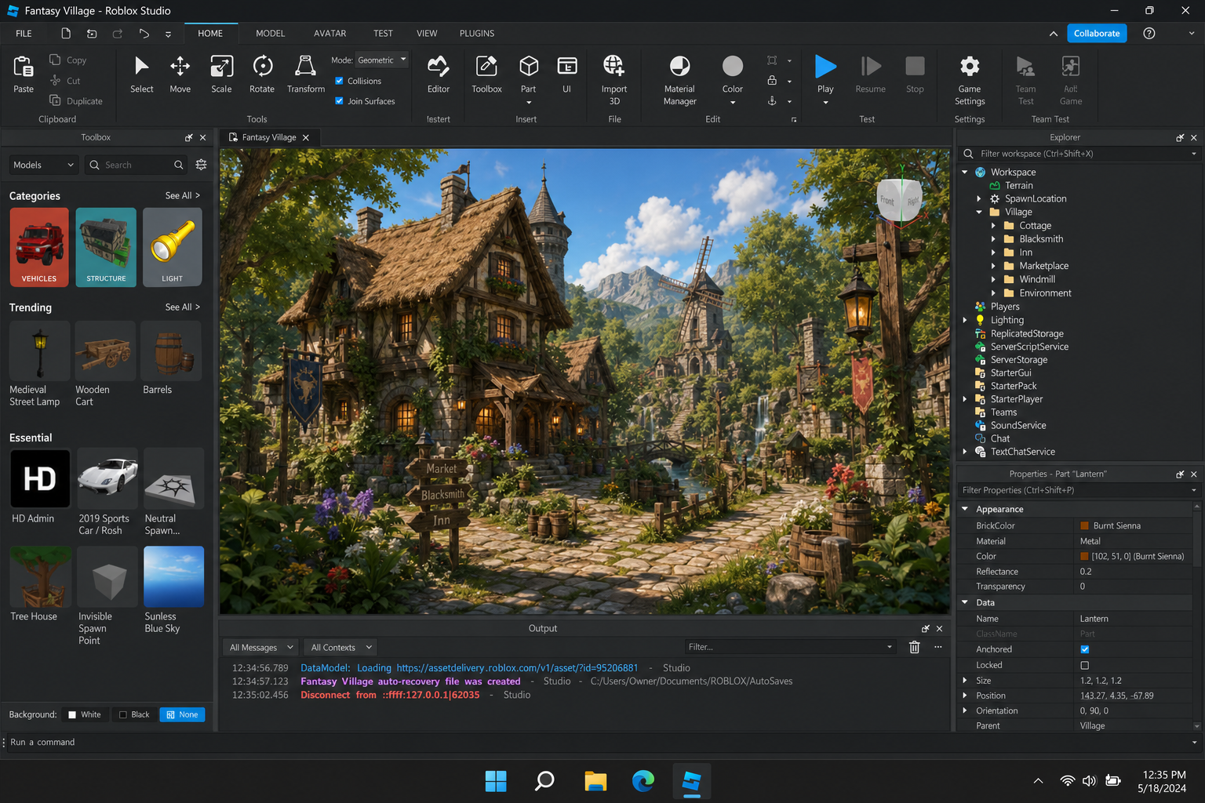Expand the Lighting service
This screenshot has height=803, width=1205.
[965, 320]
